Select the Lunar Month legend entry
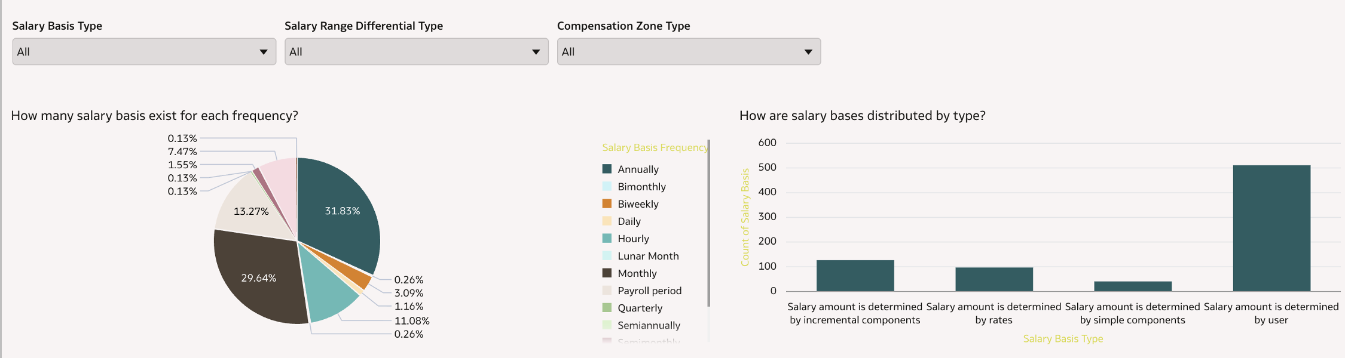The height and width of the screenshot is (358, 1345). [x=648, y=256]
